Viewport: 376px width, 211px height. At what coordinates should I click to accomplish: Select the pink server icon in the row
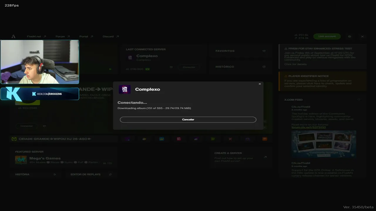(179, 139)
